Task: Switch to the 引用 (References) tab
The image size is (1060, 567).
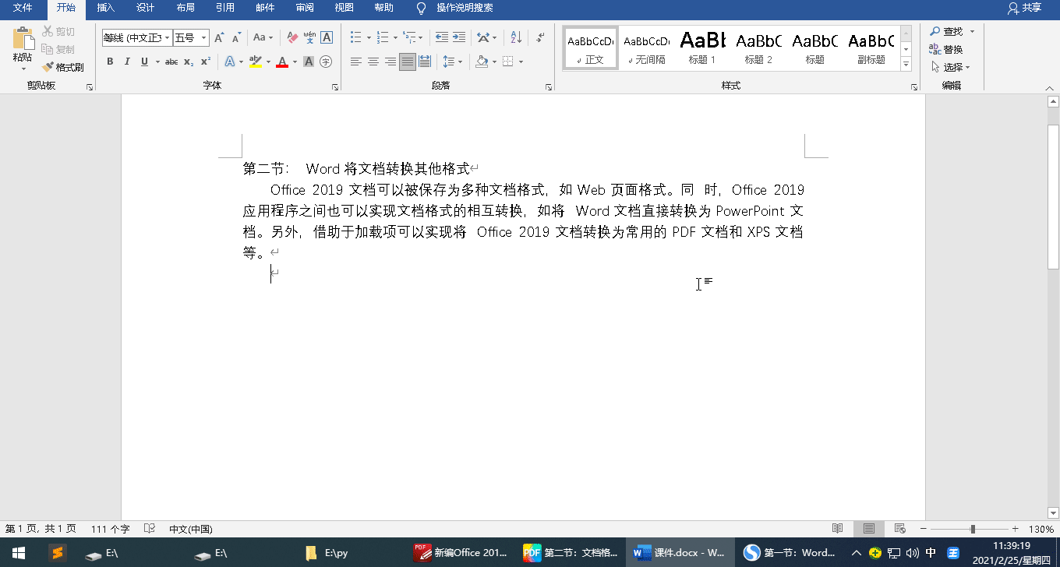Action: (x=225, y=8)
